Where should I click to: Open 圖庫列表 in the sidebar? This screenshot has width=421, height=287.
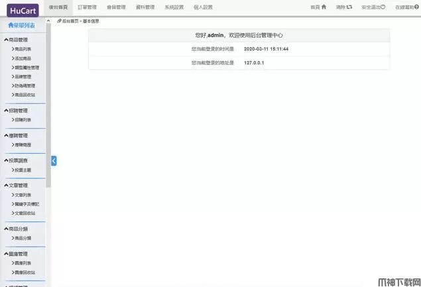coord(21,263)
